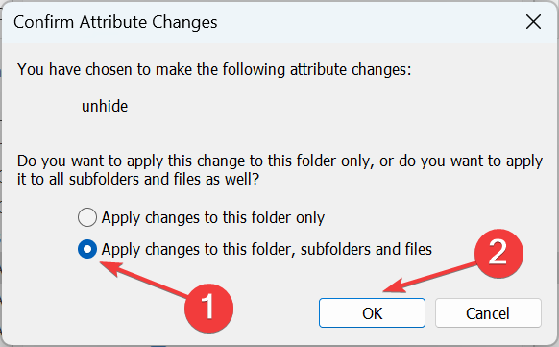Click the 'You have chosen to make' sentence
The image size is (559, 347).
(x=214, y=69)
